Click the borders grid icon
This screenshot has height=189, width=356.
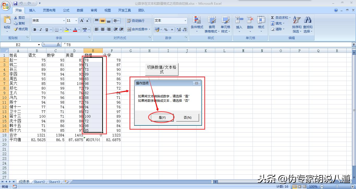[57, 30]
